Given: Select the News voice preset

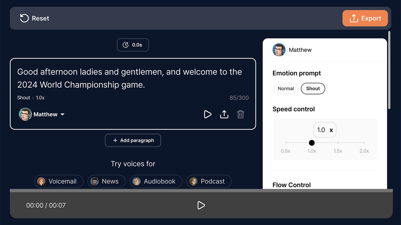Looking at the screenshot, I should pyautogui.click(x=106, y=181).
